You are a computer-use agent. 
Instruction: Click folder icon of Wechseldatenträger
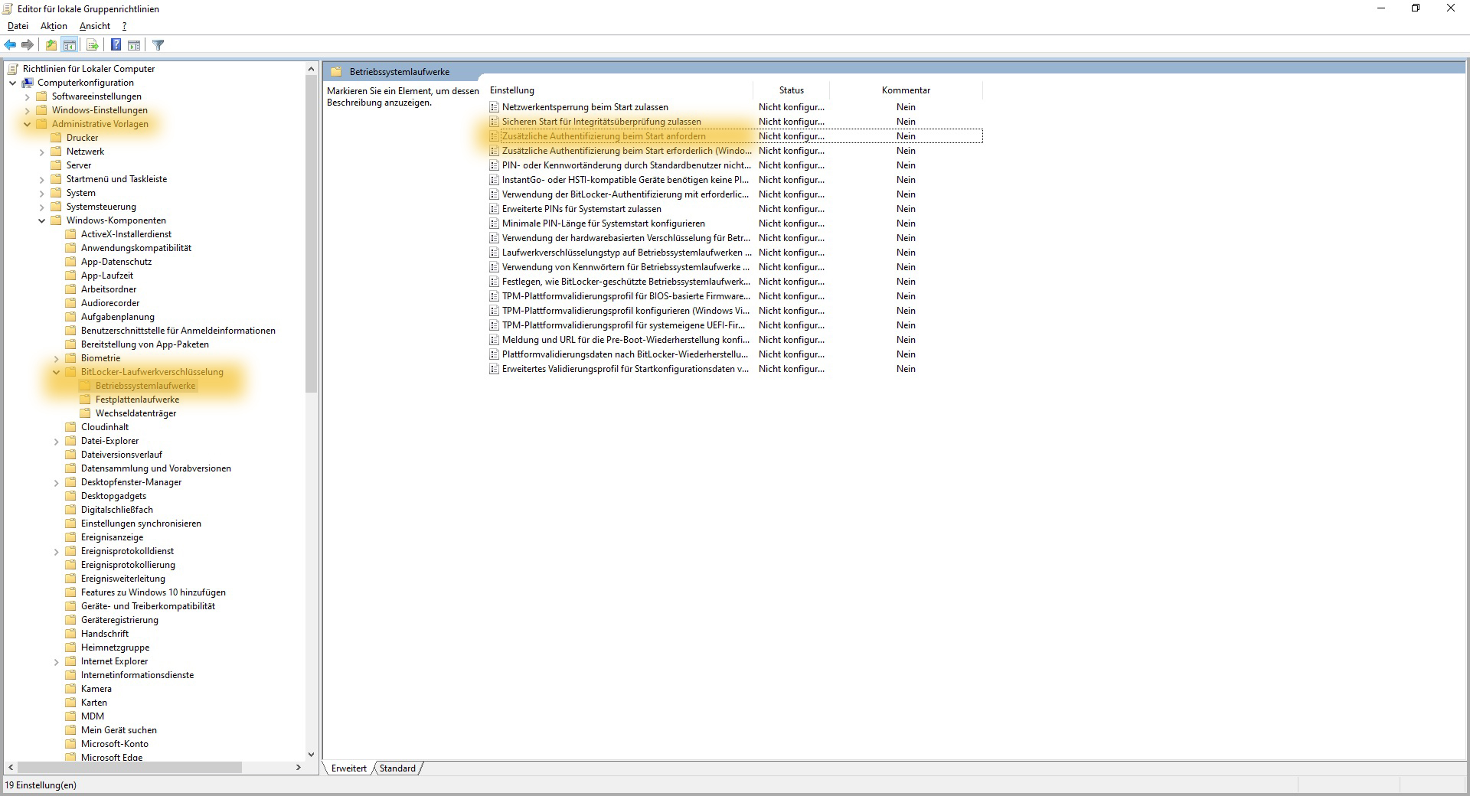(x=85, y=413)
